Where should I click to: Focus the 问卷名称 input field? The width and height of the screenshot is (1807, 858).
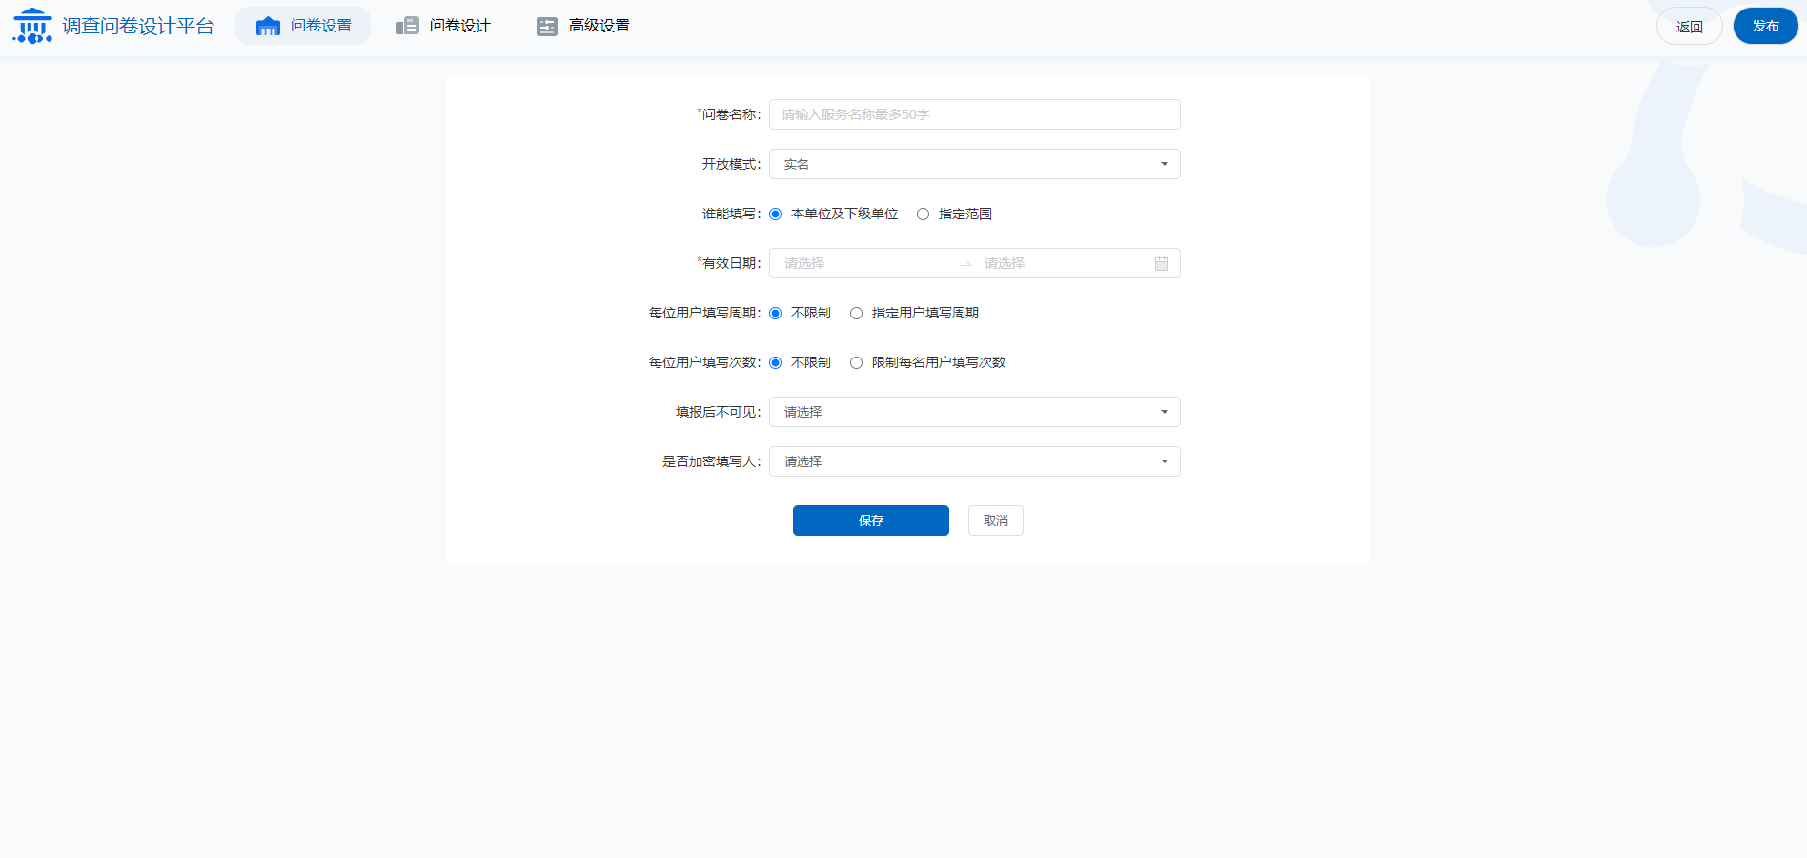(x=974, y=114)
